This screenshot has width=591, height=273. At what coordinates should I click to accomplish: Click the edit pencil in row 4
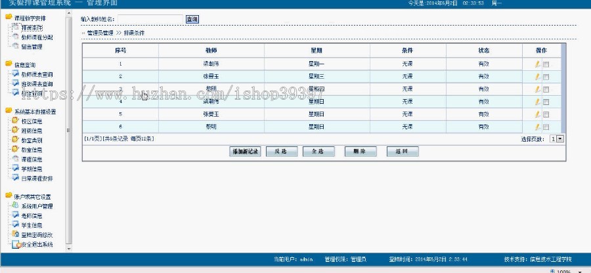click(537, 102)
